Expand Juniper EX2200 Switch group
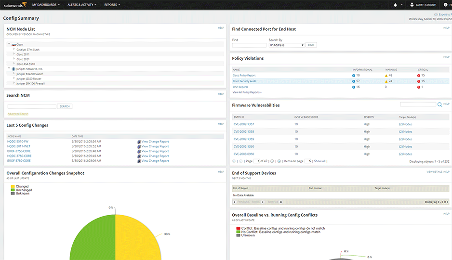452x260 pixels. [14, 73]
